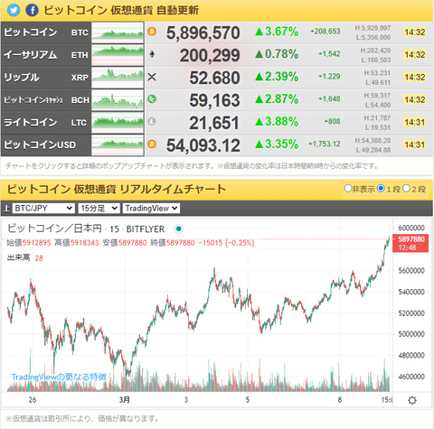Click the Ethereum diamond icon
Image resolution: width=434 pixels, height=429 pixels.
pyautogui.click(x=152, y=54)
